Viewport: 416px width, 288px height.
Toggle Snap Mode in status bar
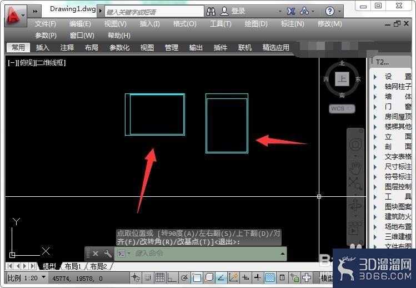pos(148,278)
